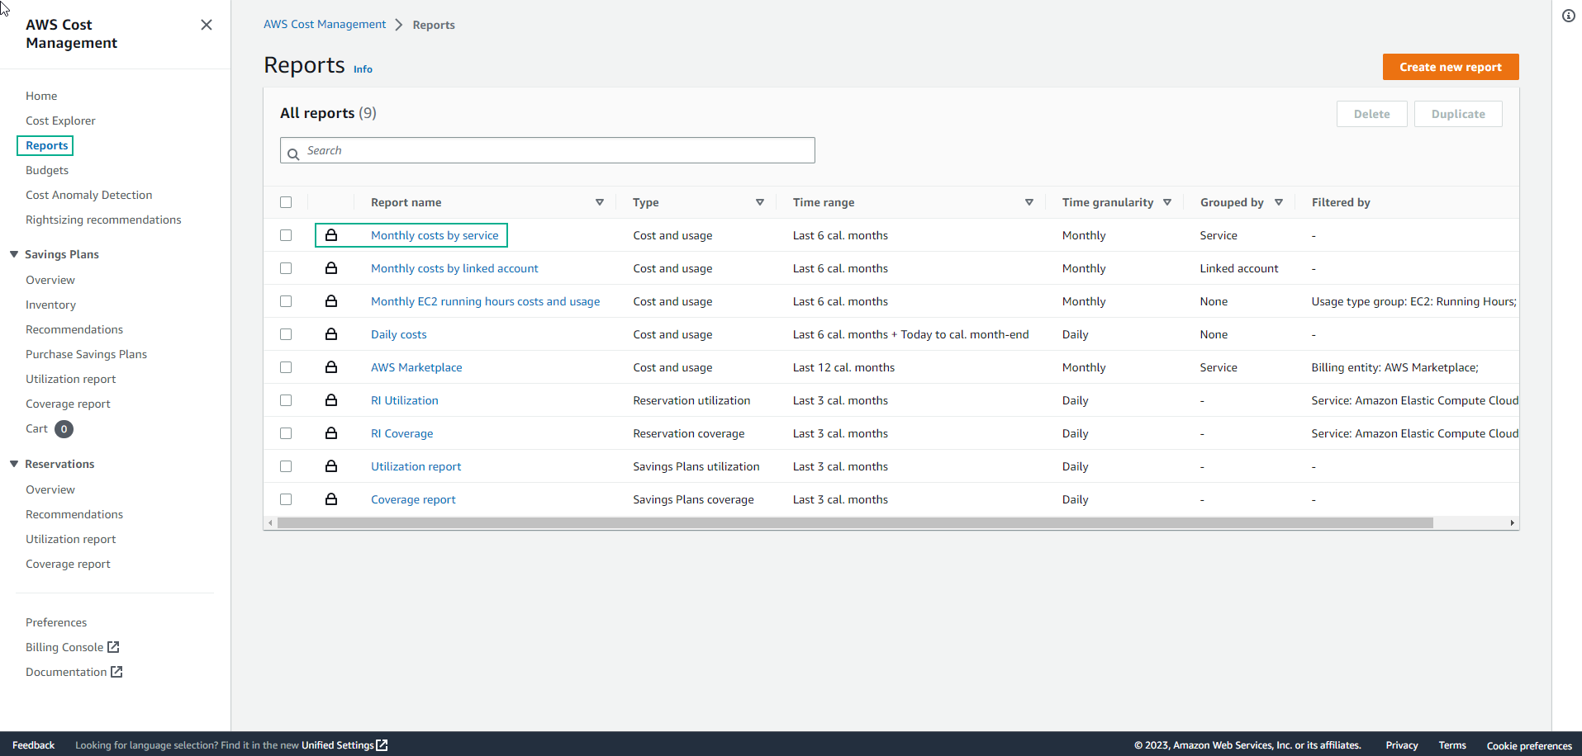Image resolution: width=1582 pixels, height=756 pixels.
Task: Click lock icon in Daily costs row
Action: tap(331, 334)
